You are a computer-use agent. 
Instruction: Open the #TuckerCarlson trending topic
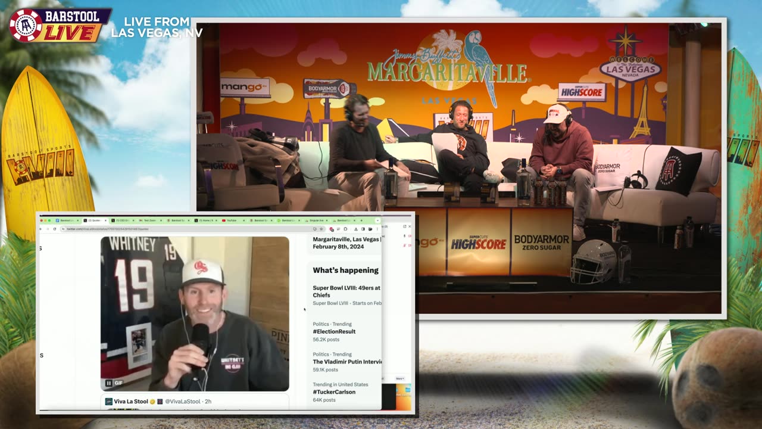point(334,392)
